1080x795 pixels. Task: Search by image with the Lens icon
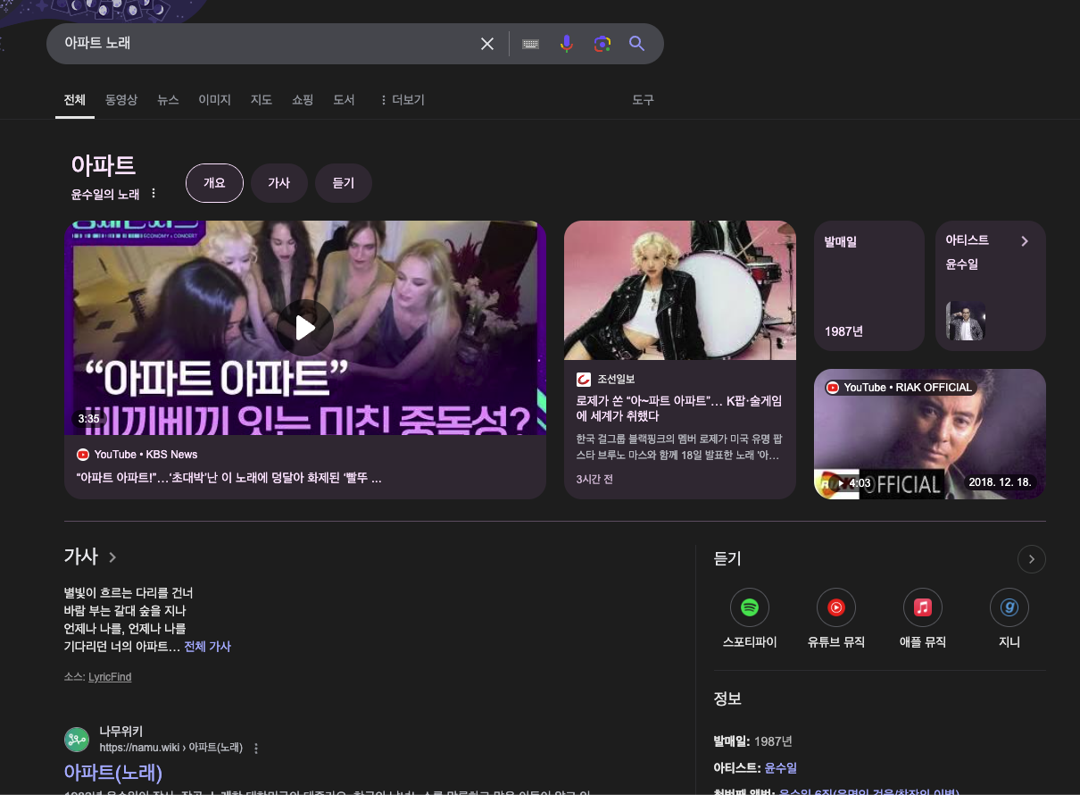coord(602,44)
